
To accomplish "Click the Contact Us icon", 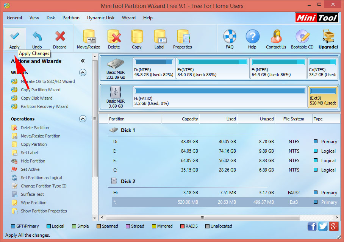I will tap(276, 36).
